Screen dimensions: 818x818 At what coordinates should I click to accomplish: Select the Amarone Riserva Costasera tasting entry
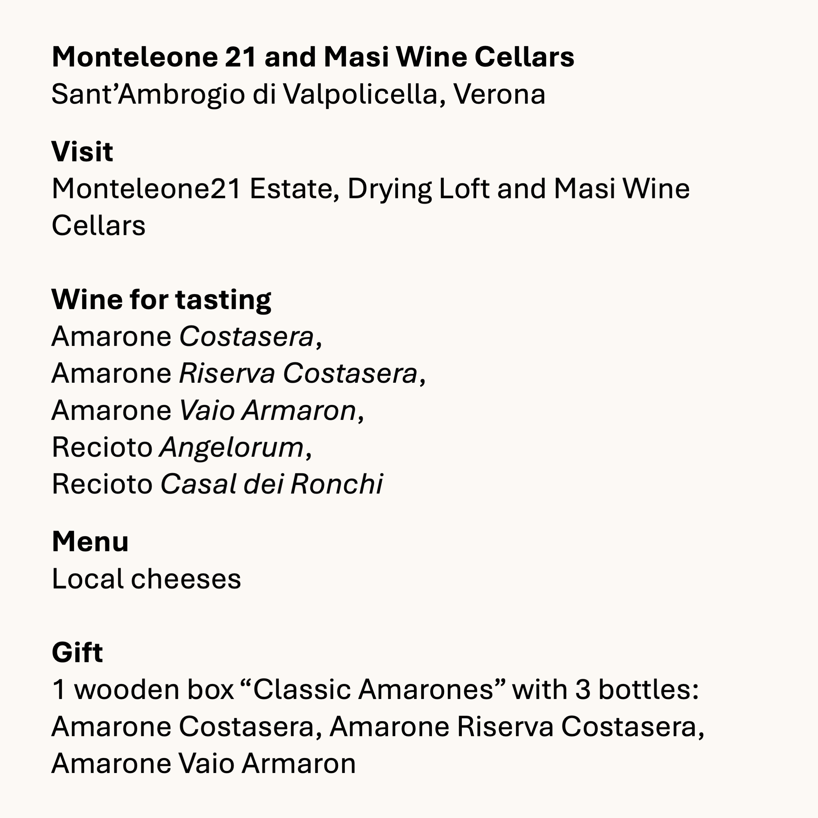coord(238,374)
